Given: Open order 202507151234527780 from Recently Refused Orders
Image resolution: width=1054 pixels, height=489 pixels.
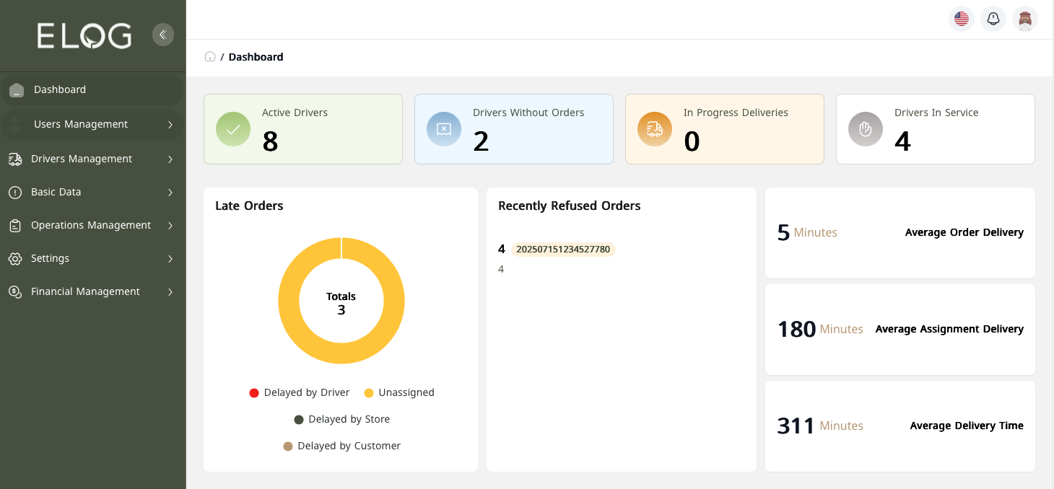Looking at the screenshot, I should [563, 249].
